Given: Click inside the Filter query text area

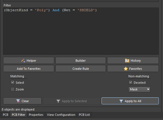Looking at the screenshot, I should click(81, 31).
